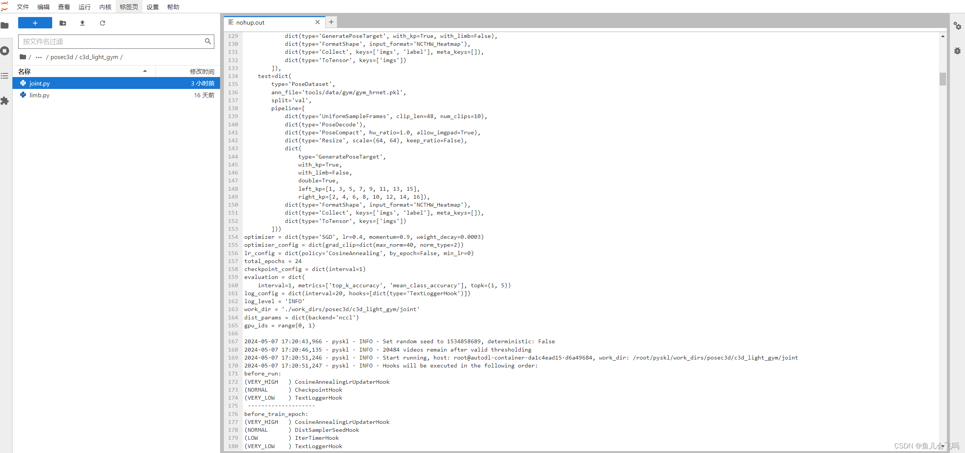Open the debugger panel
Image resolution: width=965 pixels, height=453 pixels.
coord(958,50)
